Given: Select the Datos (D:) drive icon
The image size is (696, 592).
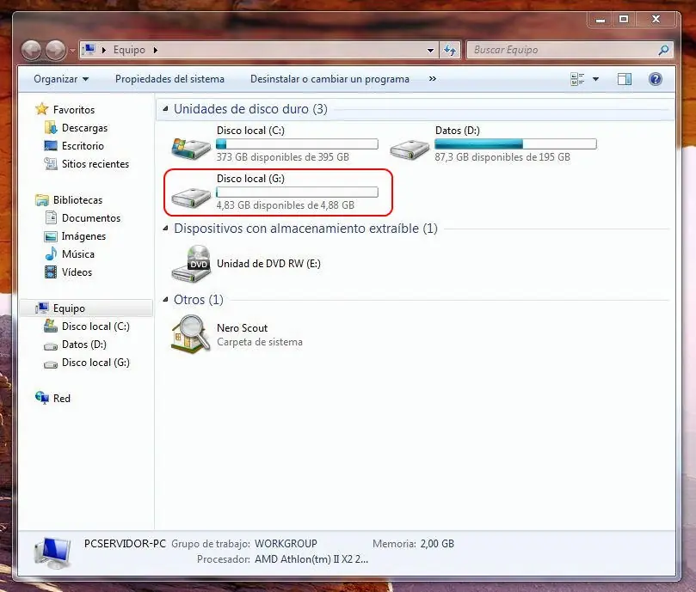Looking at the screenshot, I should pos(410,149).
